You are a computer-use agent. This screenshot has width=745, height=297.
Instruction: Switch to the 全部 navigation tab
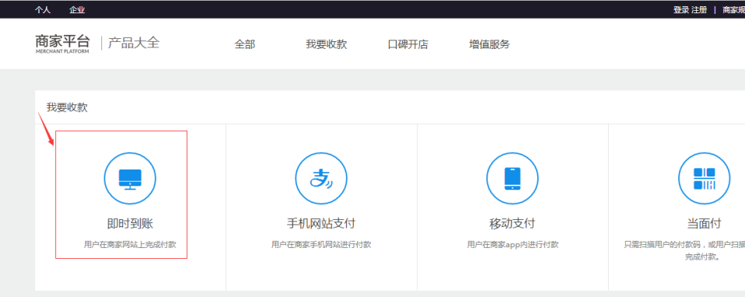pyautogui.click(x=245, y=44)
